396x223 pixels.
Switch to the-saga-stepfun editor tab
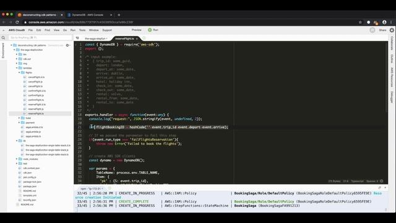(95, 38)
